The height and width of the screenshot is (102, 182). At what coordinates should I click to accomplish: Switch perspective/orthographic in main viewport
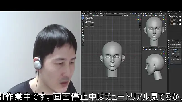140,29
